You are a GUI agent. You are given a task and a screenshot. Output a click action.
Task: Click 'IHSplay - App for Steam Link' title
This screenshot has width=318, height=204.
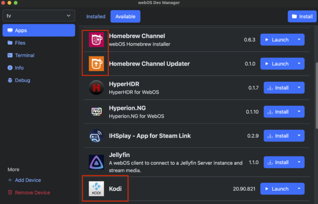click(x=150, y=136)
